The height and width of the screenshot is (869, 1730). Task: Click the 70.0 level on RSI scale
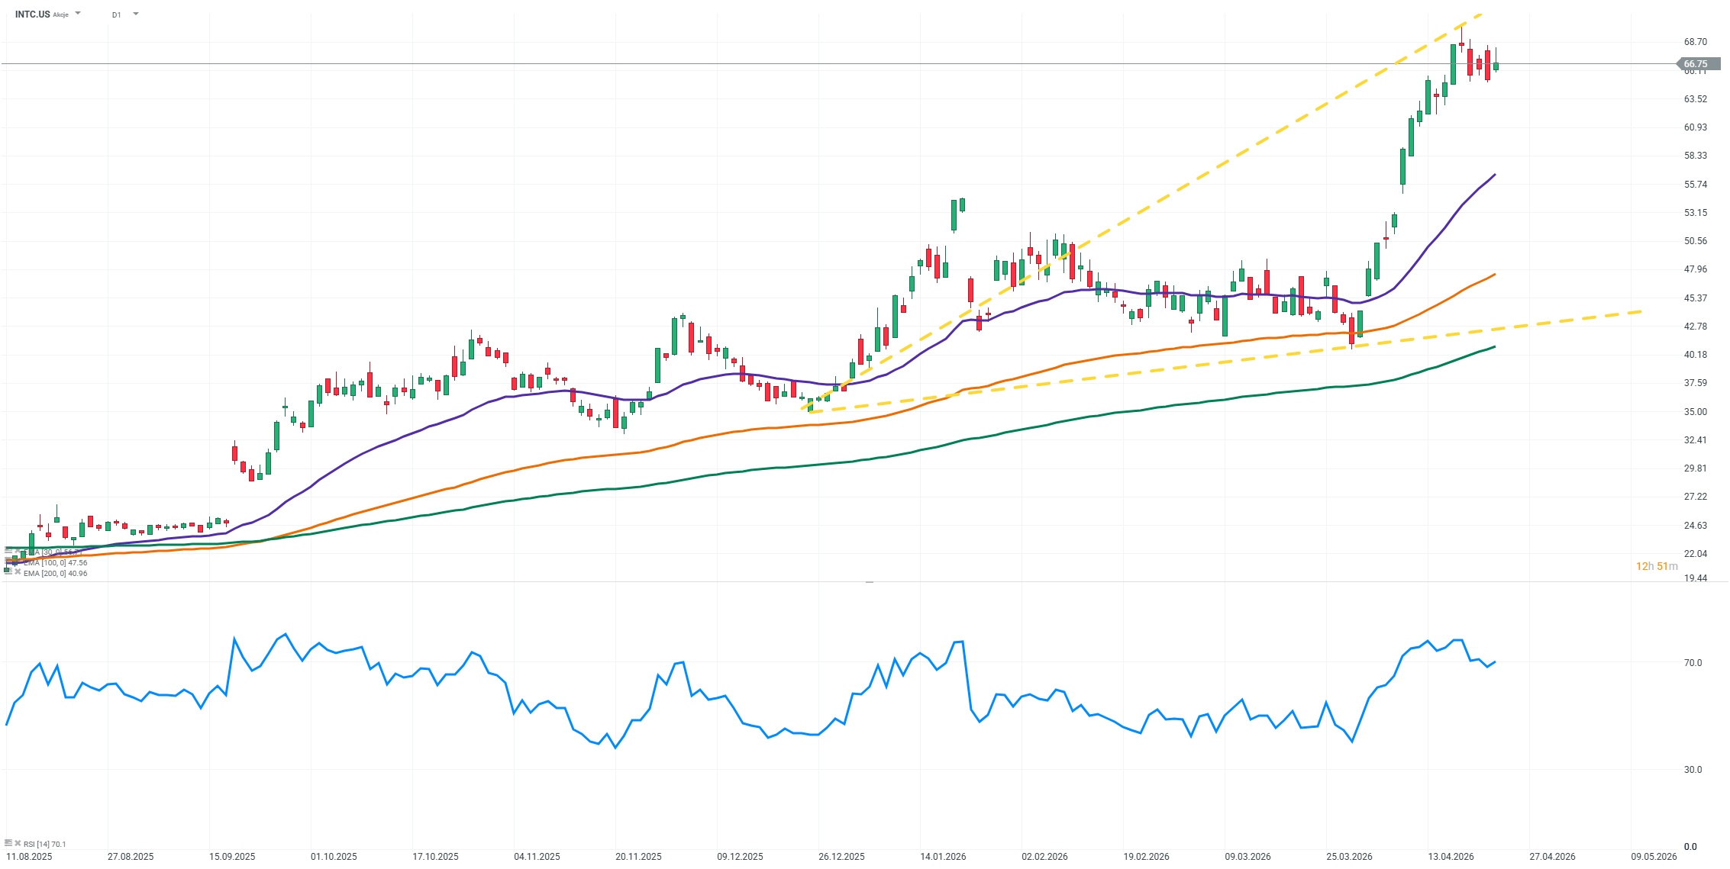tap(1693, 662)
